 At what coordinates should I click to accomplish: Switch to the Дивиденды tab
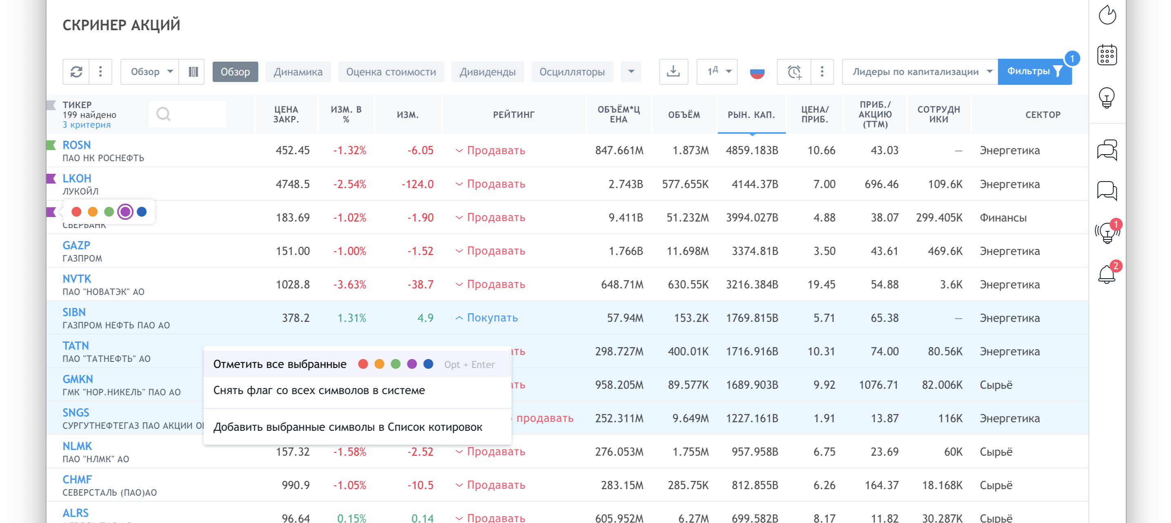click(x=487, y=72)
